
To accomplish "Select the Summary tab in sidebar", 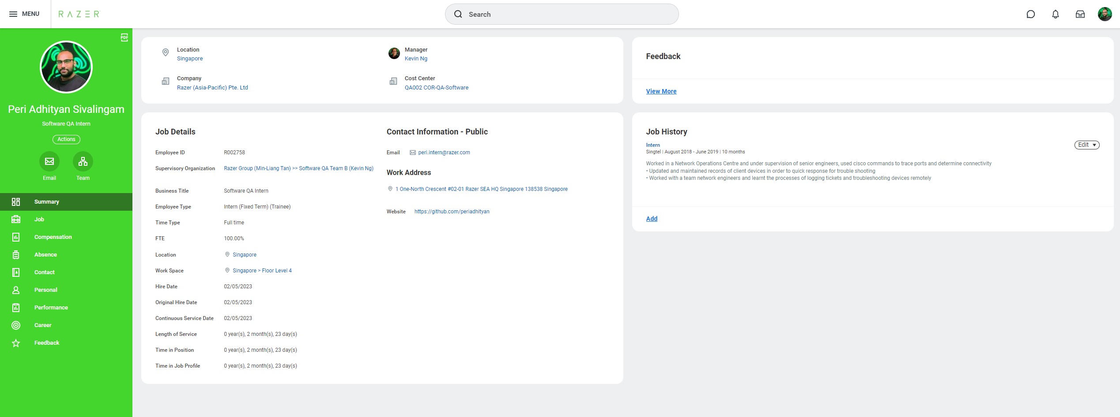I will tap(66, 202).
